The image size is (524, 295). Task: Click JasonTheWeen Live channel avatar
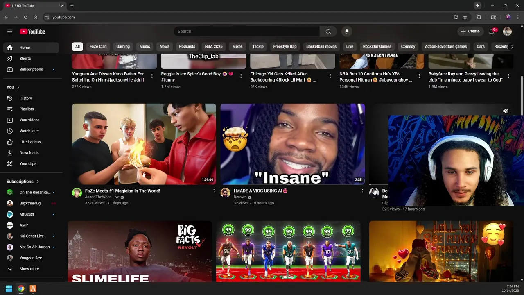tap(77, 193)
